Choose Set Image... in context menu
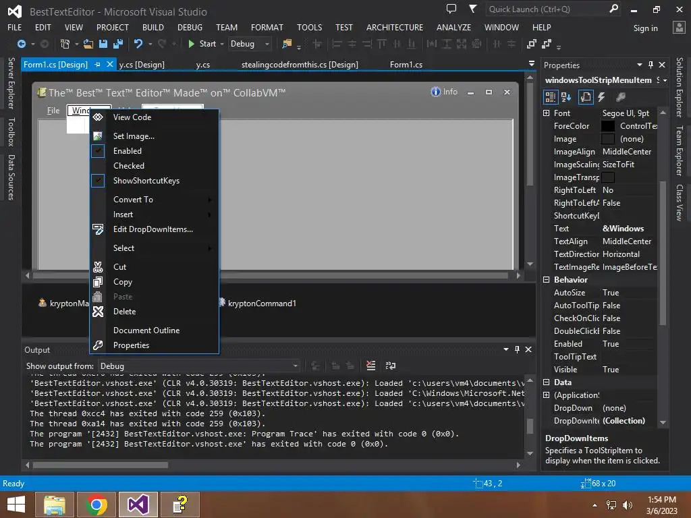 pos(155,136)
